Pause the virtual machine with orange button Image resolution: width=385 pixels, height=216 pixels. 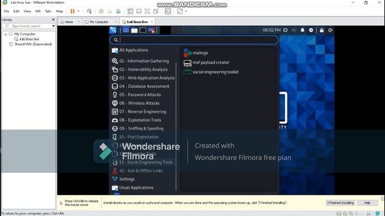72,11
